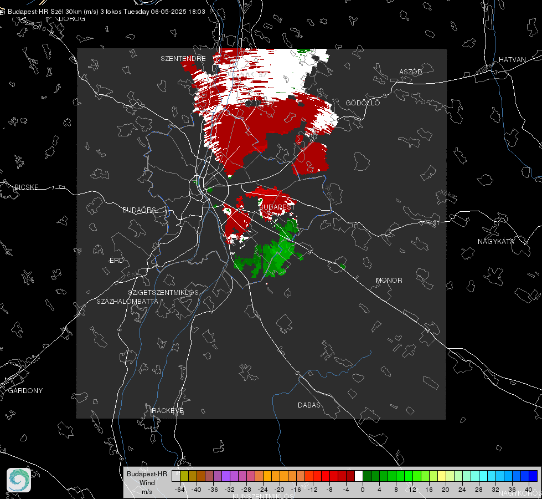Click the ÉRD map label
This screenshot has height=499, width=542.
coord(116,261)
